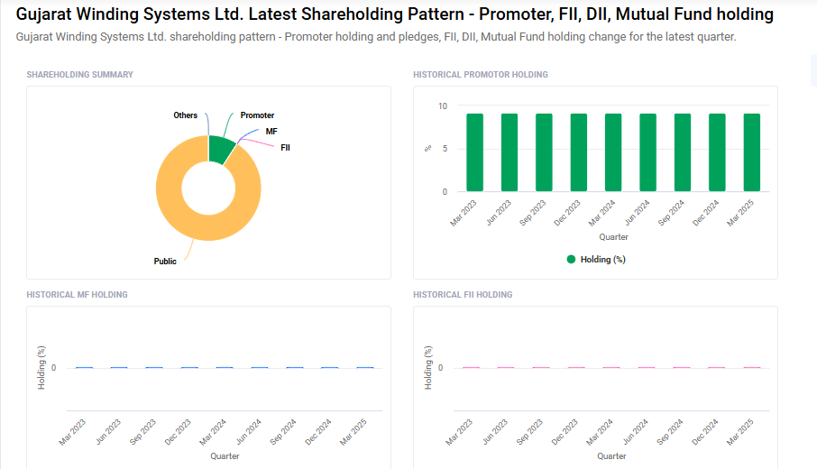Image resolution: width=817 pixels, height=469 pixels.
Task: Click the Gujarat Winding Systems page title
Action: click(394, 14)
